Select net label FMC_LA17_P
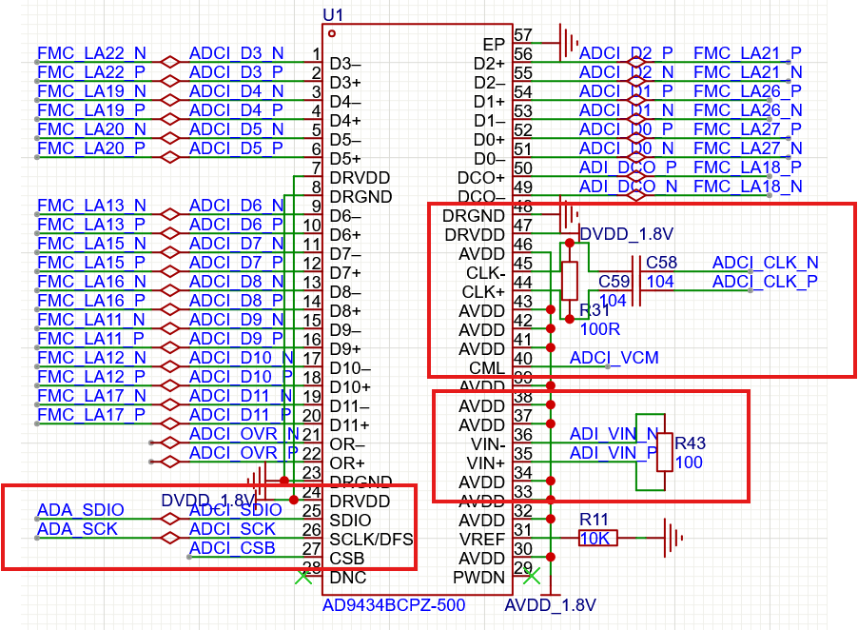 [x=90, y=414]
